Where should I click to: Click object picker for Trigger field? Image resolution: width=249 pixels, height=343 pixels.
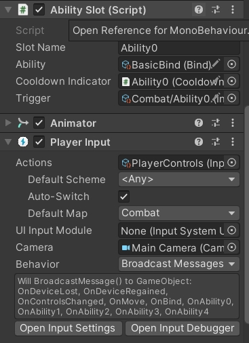231,98
